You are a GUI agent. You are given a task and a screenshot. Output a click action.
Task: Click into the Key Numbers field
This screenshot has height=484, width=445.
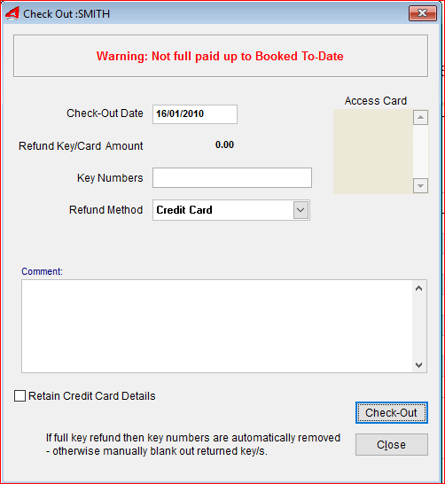click(x=232, y=178)
